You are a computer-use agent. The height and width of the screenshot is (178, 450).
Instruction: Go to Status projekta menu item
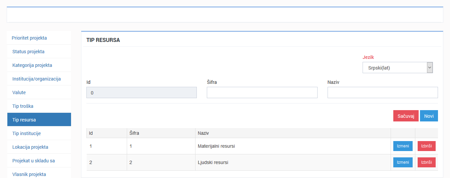pos(28,52)
